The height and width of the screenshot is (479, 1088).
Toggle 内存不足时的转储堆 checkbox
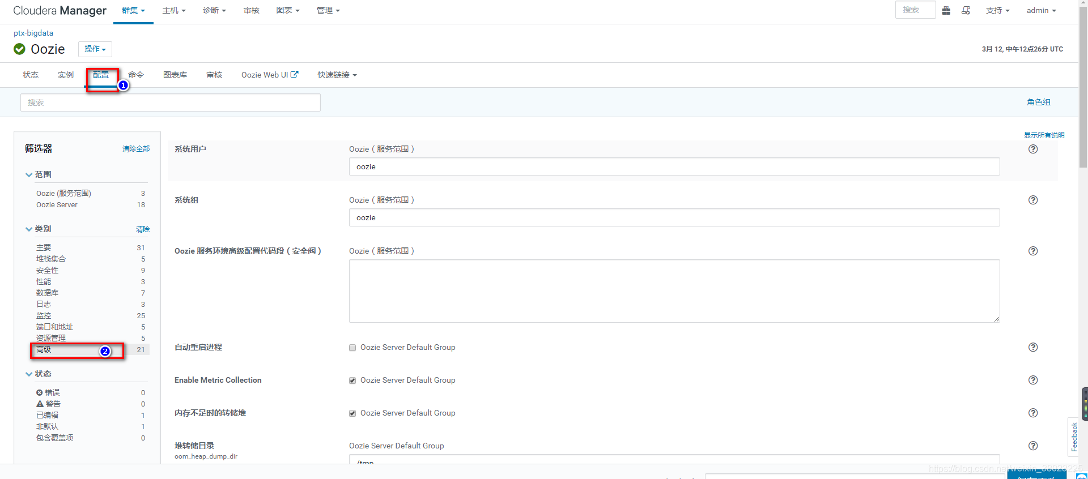[352, 413]
